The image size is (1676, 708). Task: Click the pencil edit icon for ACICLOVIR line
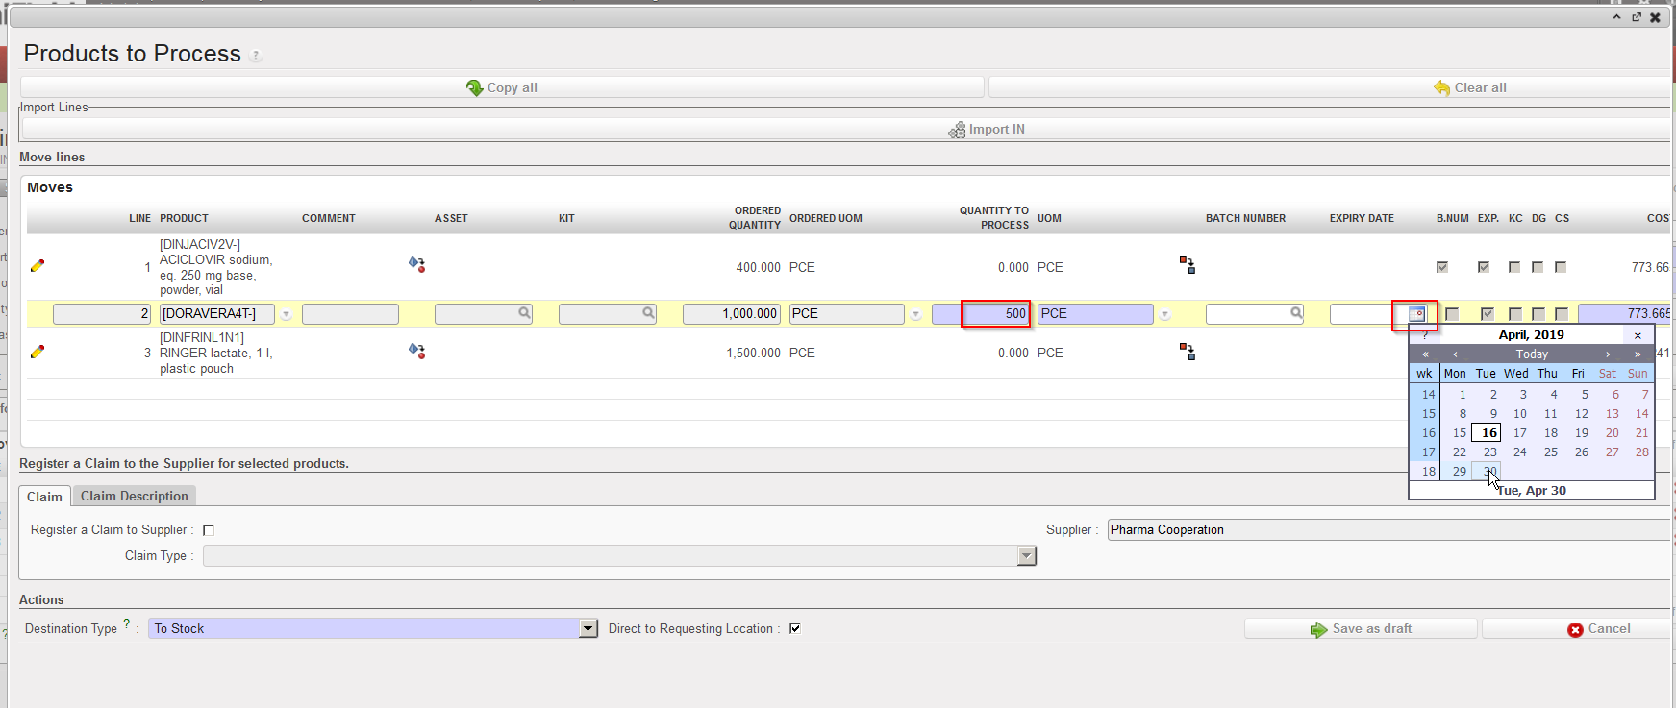click(38, 266)
